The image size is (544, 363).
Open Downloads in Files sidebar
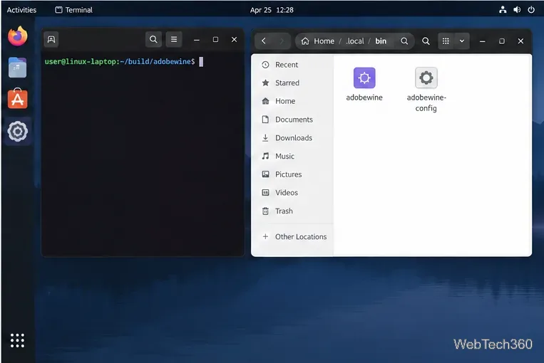292,138
